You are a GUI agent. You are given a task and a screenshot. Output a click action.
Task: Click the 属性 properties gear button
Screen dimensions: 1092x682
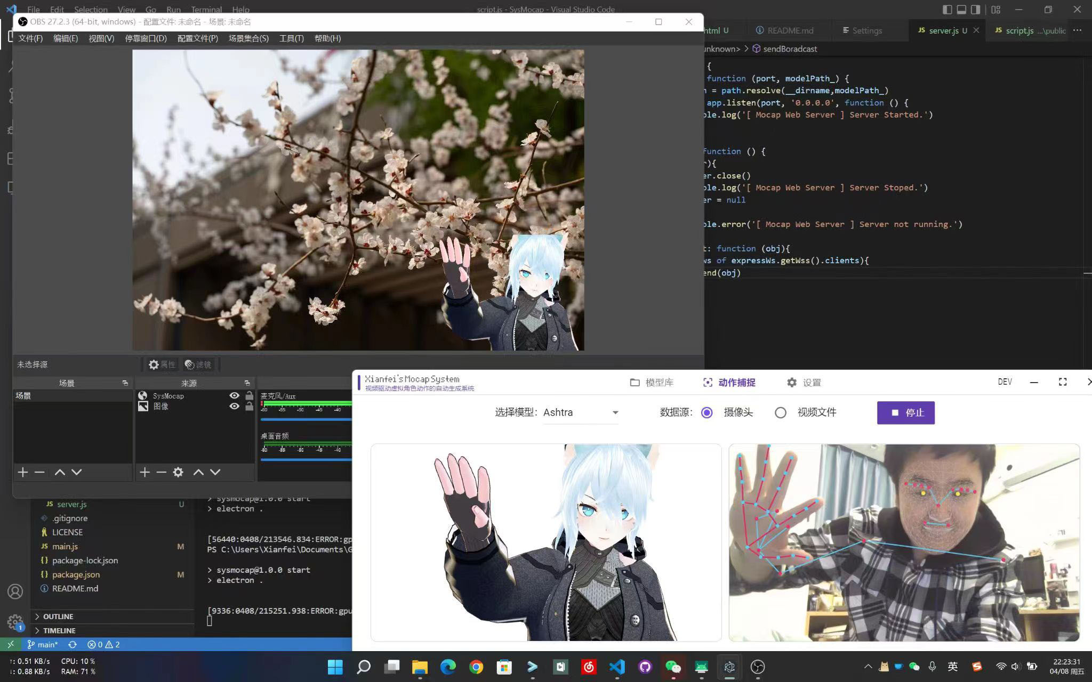[162, 364]
